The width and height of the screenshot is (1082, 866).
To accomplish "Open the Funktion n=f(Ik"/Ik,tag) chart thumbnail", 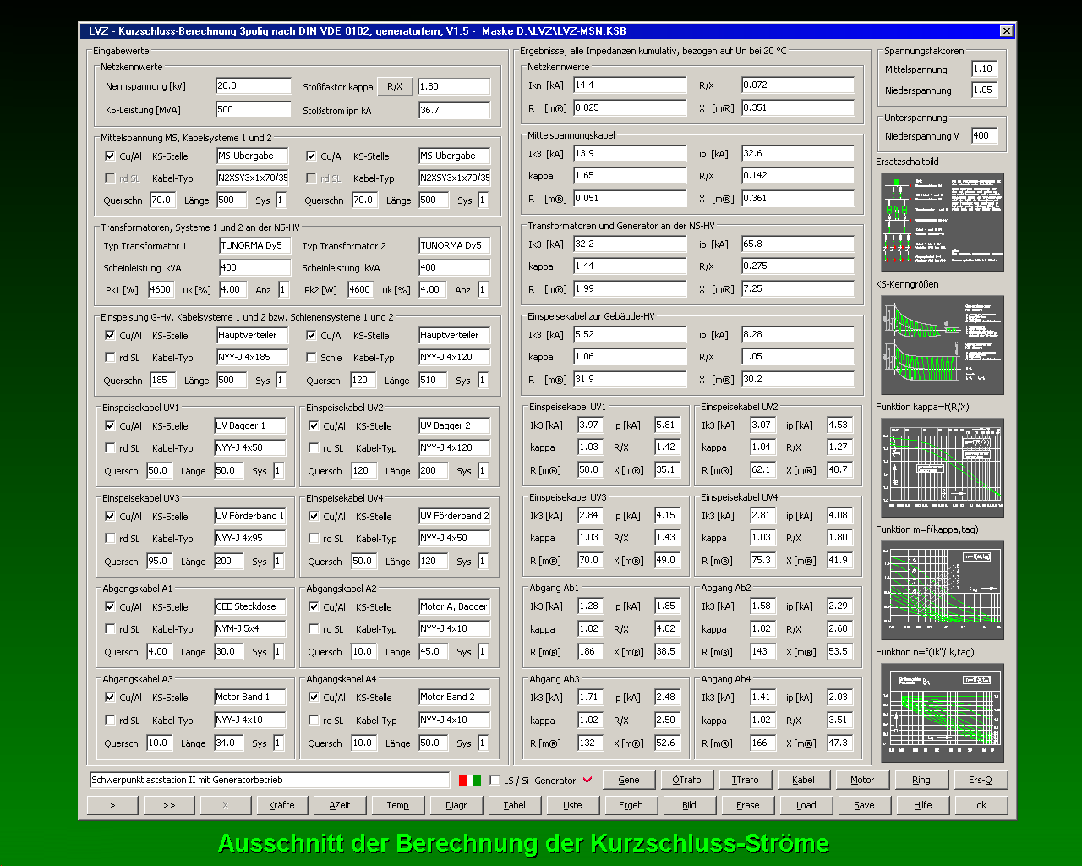I will pyautogui.click(x=943, y=713).
